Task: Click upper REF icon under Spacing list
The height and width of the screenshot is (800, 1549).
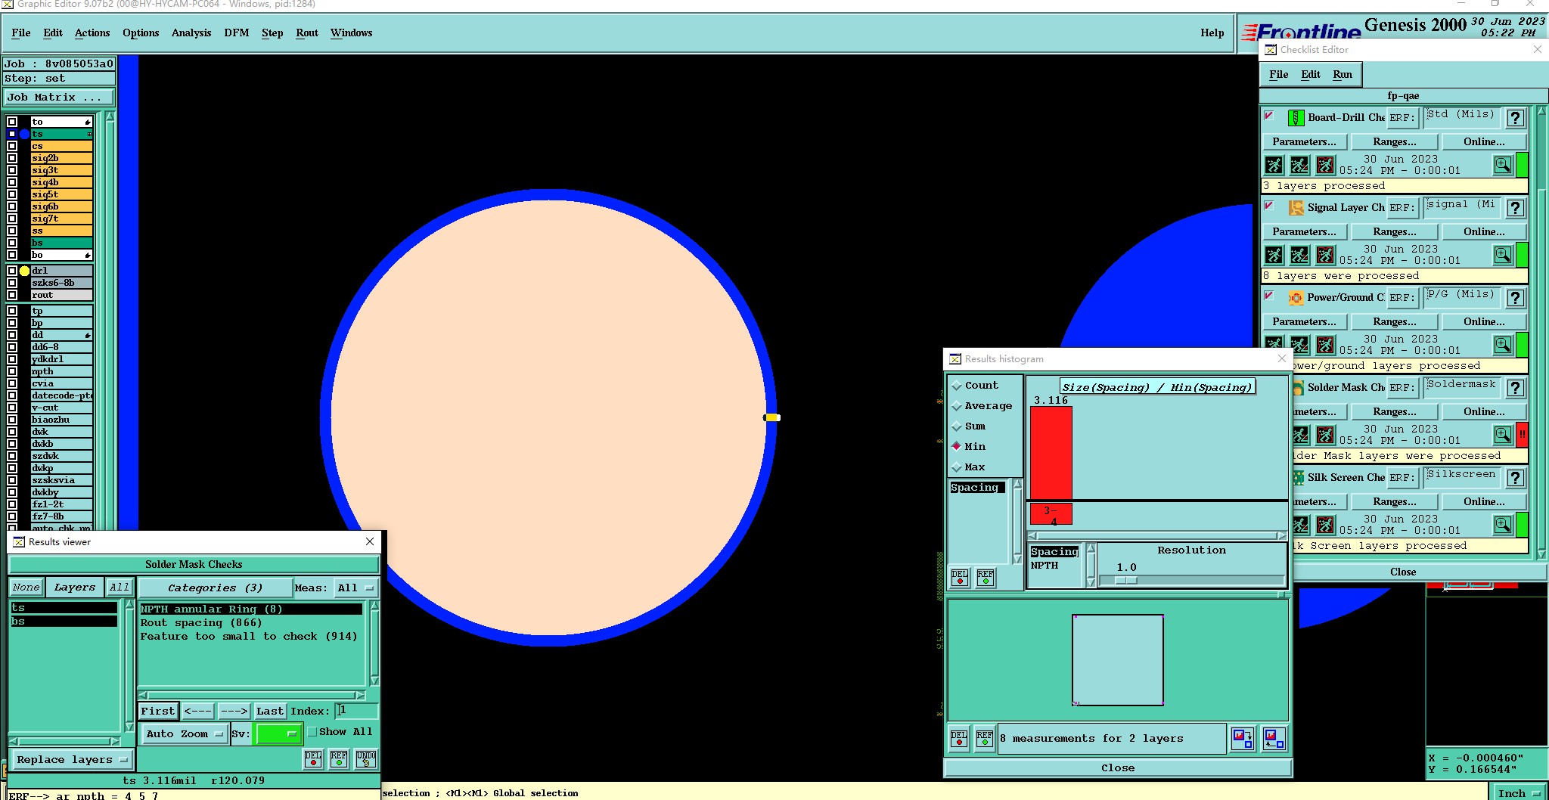Action: pyautogui.click(x=985, y=578)
